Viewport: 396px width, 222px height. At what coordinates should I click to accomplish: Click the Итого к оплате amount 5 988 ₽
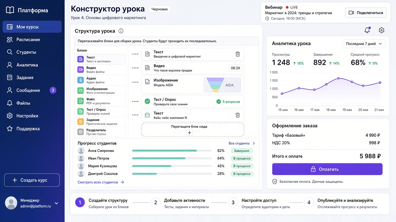click(x=370, y=156)
